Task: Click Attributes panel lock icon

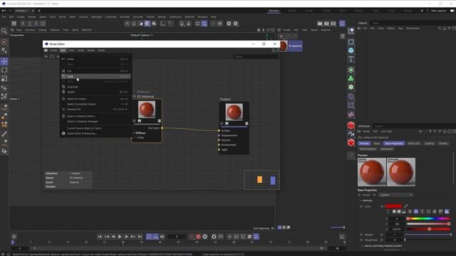Action: coord(445,132)
